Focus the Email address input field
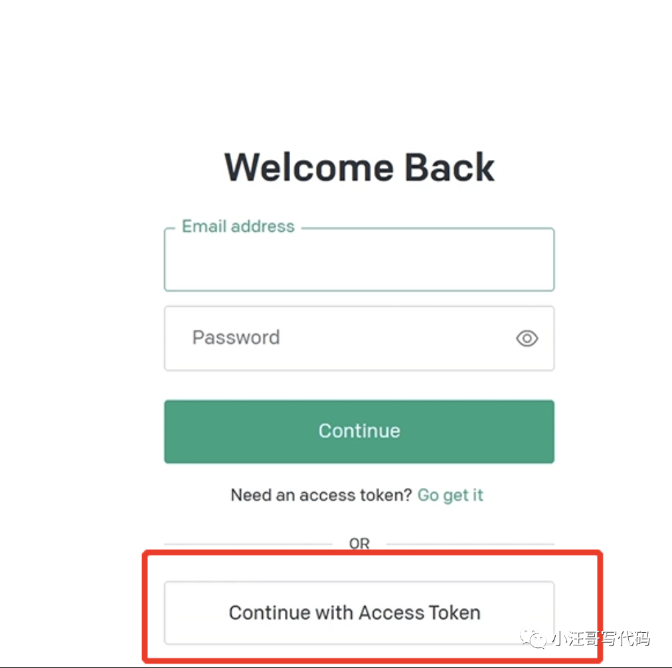This screenshot has height=668, width=672. pyautogui.click(x=359, y=263)
